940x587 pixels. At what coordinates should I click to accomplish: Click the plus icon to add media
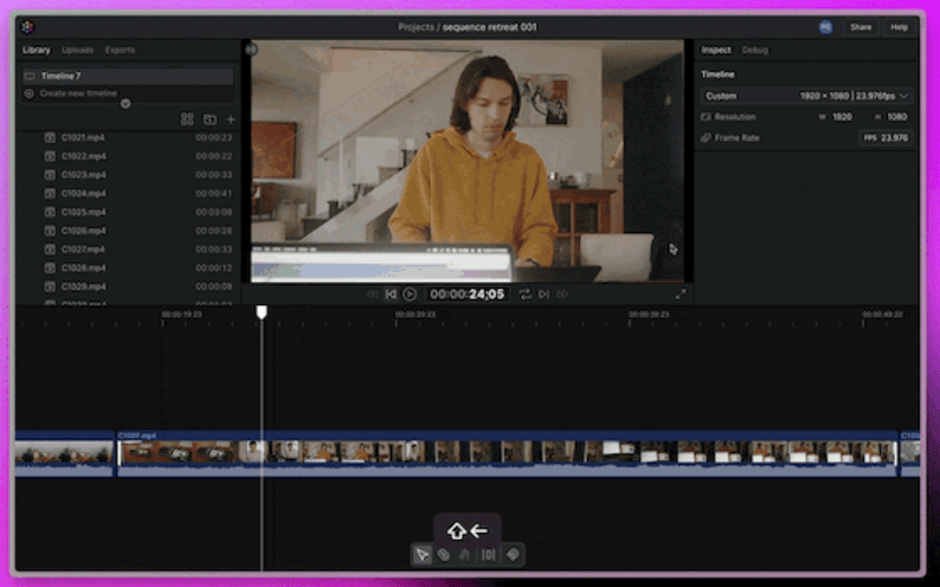coord(230,118)
